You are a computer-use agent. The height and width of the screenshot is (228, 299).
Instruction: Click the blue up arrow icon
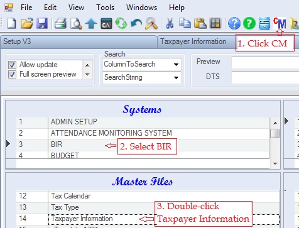[x=91, y=23]
